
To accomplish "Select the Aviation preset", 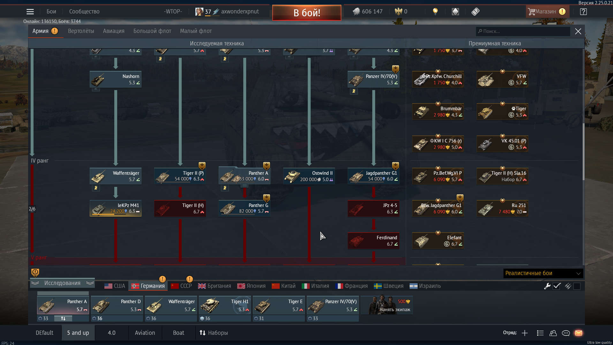I will coord(145,333).
